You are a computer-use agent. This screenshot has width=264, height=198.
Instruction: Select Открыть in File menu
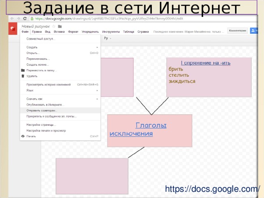pos(60,53)
